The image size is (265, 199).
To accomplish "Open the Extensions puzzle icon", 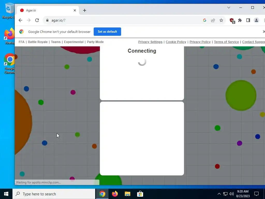I will pyautogui.click(x=240, y=20).
